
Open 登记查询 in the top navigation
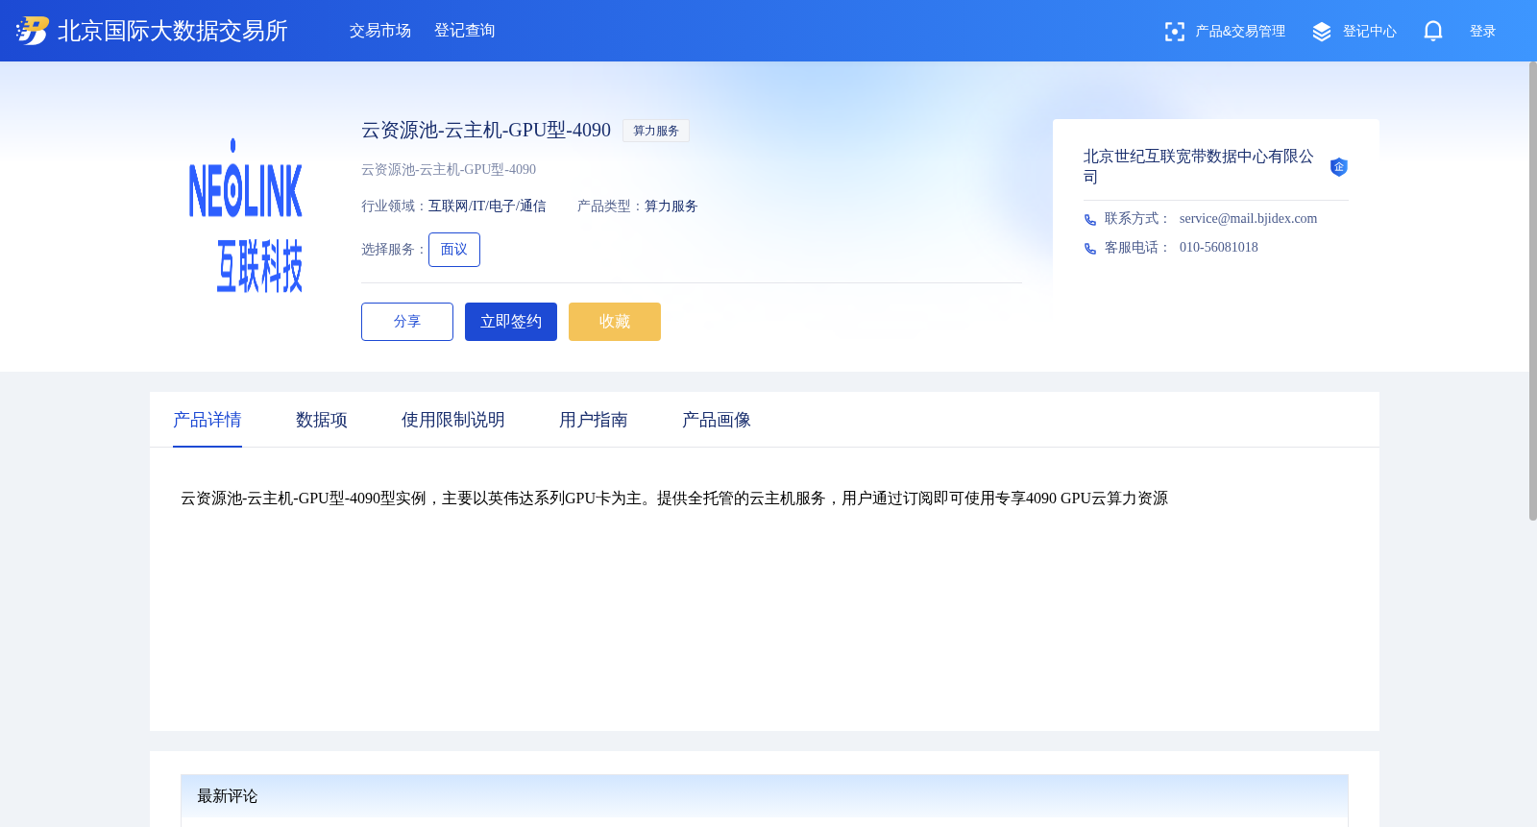(465, 31)
